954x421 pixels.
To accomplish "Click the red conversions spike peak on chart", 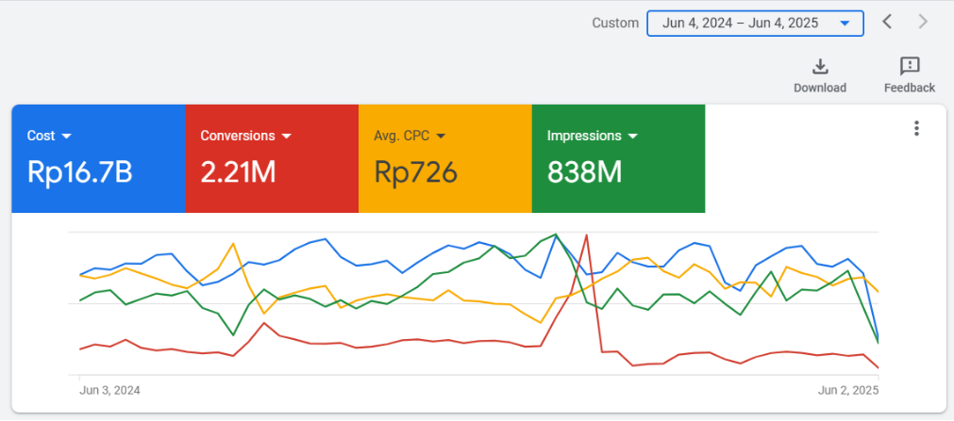I will click(x=586, y=235).
